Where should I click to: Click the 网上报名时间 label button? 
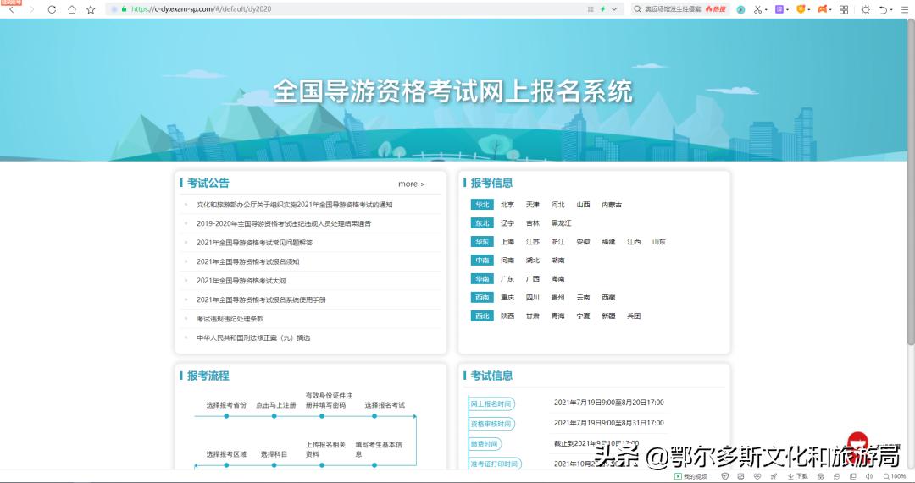491,403
